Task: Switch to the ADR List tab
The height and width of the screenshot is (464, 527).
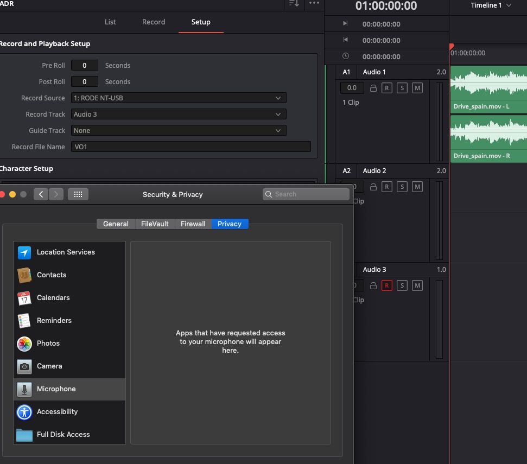Action: [110, 22]
